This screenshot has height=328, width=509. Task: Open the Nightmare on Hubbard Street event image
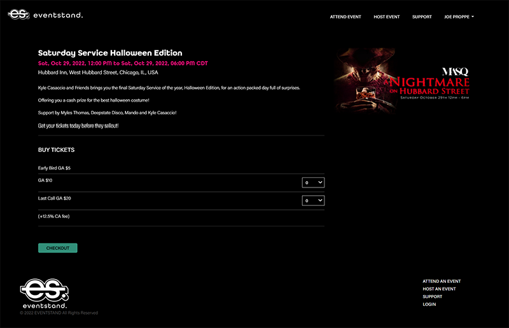[402, 81]
